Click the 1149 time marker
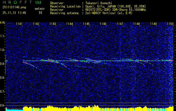Screen dimensions: 176x111 (x=153, y=24)
